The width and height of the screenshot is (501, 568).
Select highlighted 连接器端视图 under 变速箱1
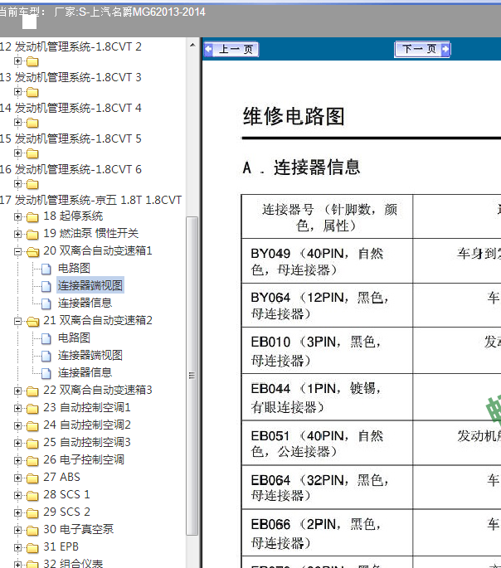(90, 285)
